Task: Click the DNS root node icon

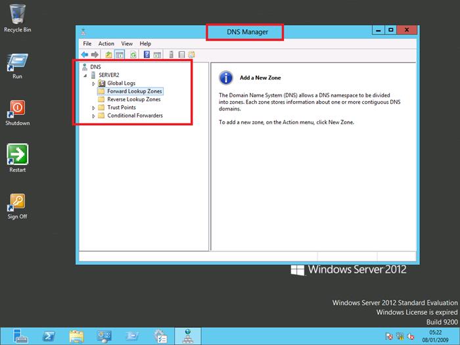Action: coord(85,67)
